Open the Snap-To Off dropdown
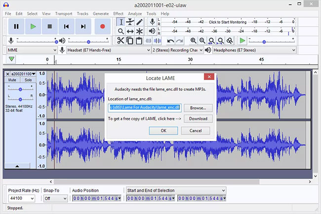 (x=55, y=198)
